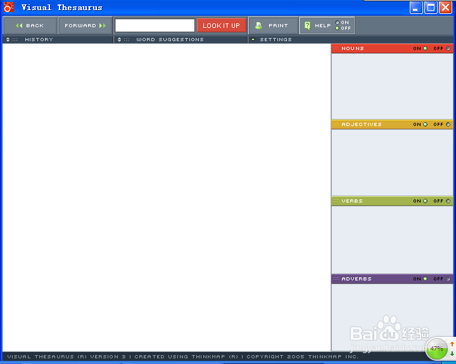This screenshot has height=364, width=456.
Task: Close the Visual Thesaurus window
Action: pyautogui.click(x=445, y=8)
